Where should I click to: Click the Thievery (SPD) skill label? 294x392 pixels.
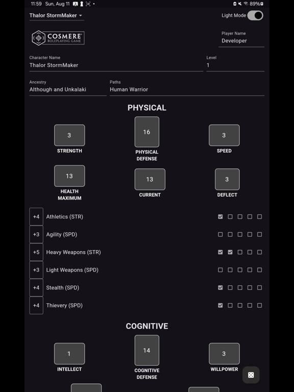pyautogui.click(x=64, y=305)
